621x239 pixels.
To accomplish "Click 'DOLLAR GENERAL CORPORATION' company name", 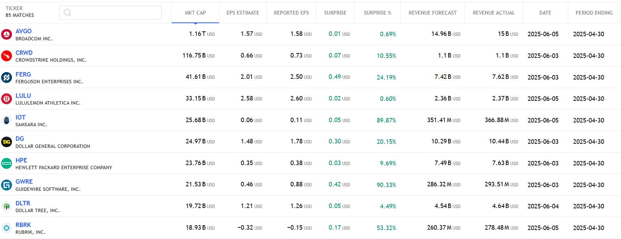I will click(x=53, y=146).
